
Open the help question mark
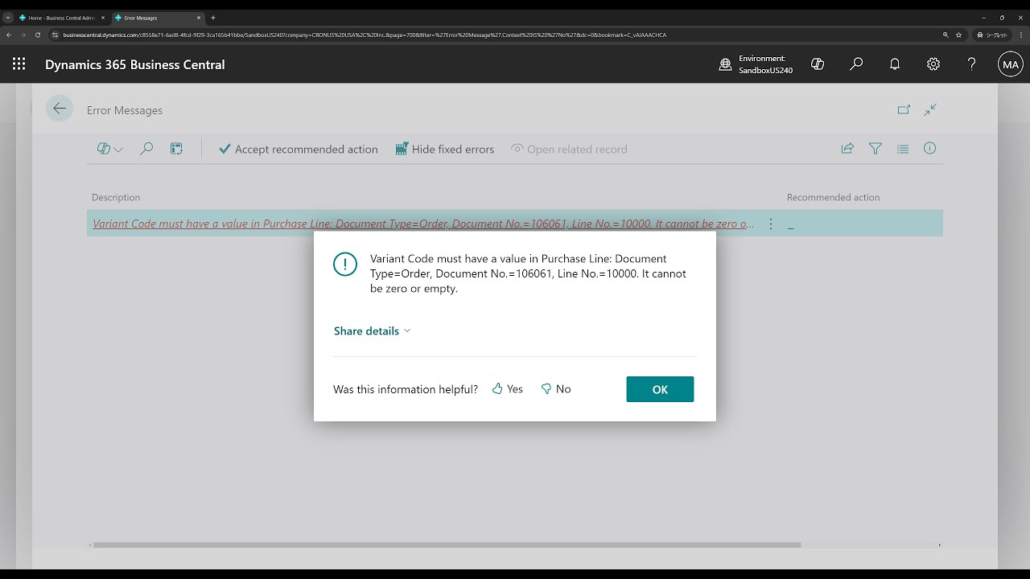(x=972, y=64)
